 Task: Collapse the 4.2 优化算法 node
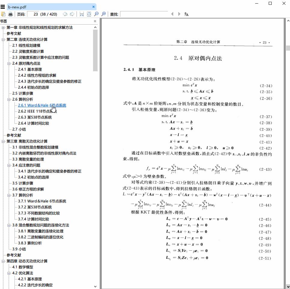pos(9,273)
